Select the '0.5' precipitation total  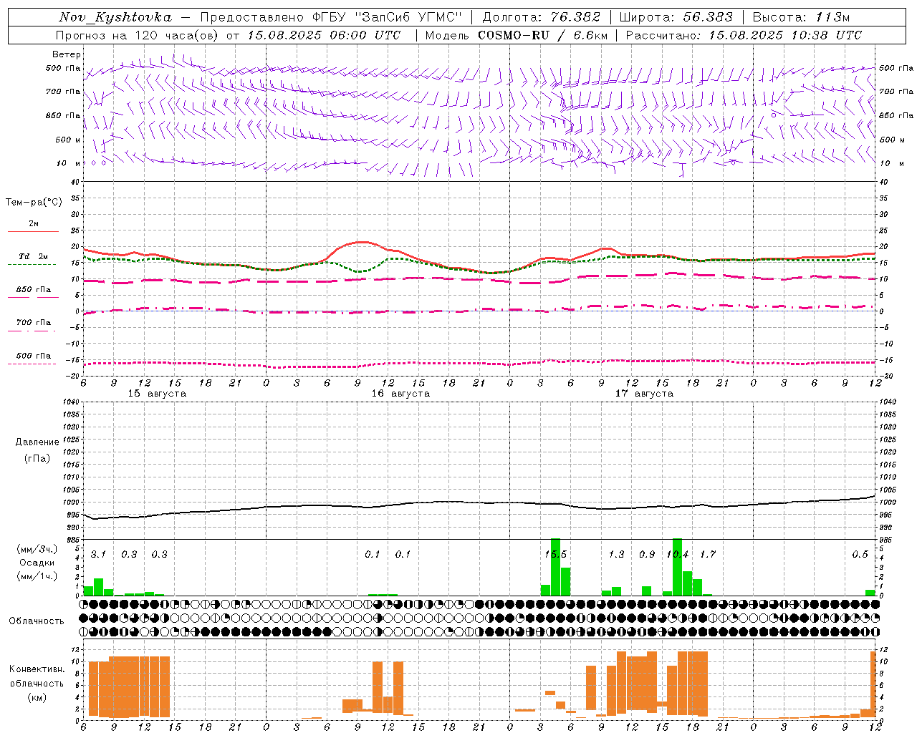(x=860, y=554)
